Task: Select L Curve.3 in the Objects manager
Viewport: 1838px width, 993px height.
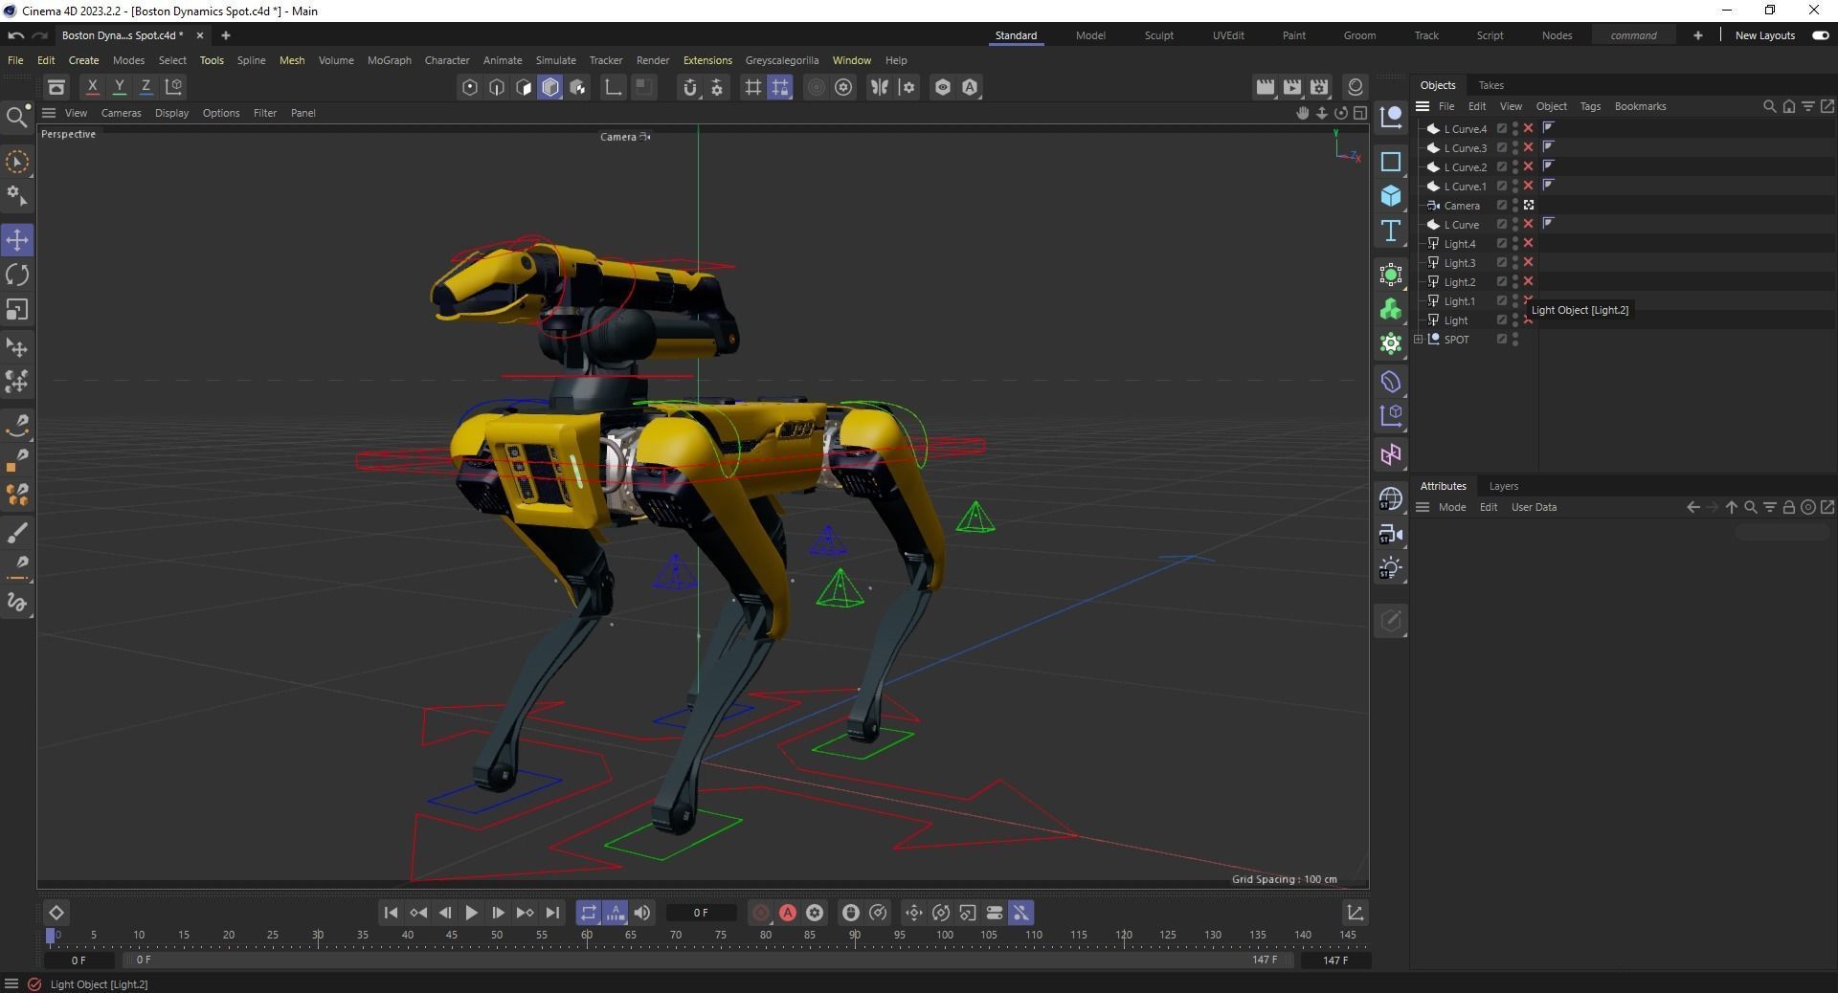Action: [x=1465, y=148]
